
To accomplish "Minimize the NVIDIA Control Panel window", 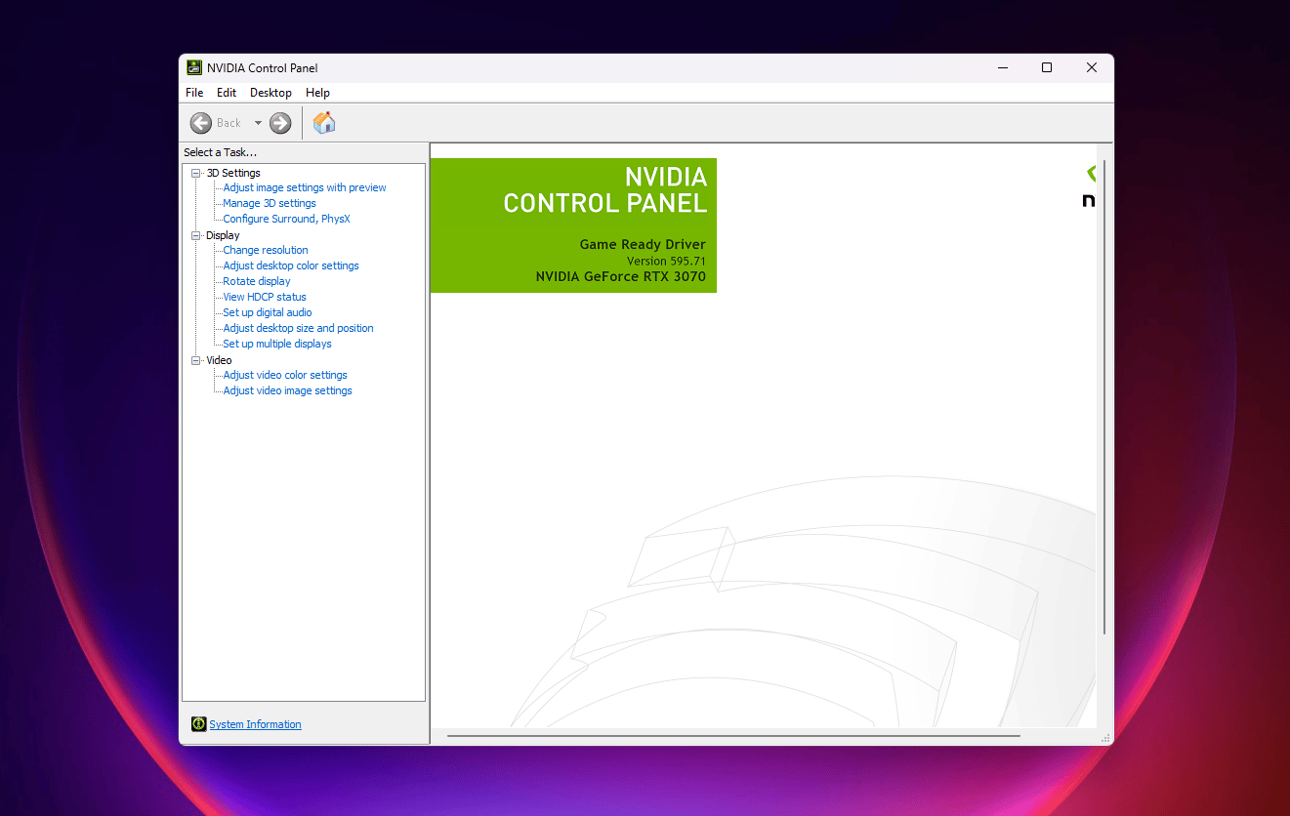I will [1003, 68].
